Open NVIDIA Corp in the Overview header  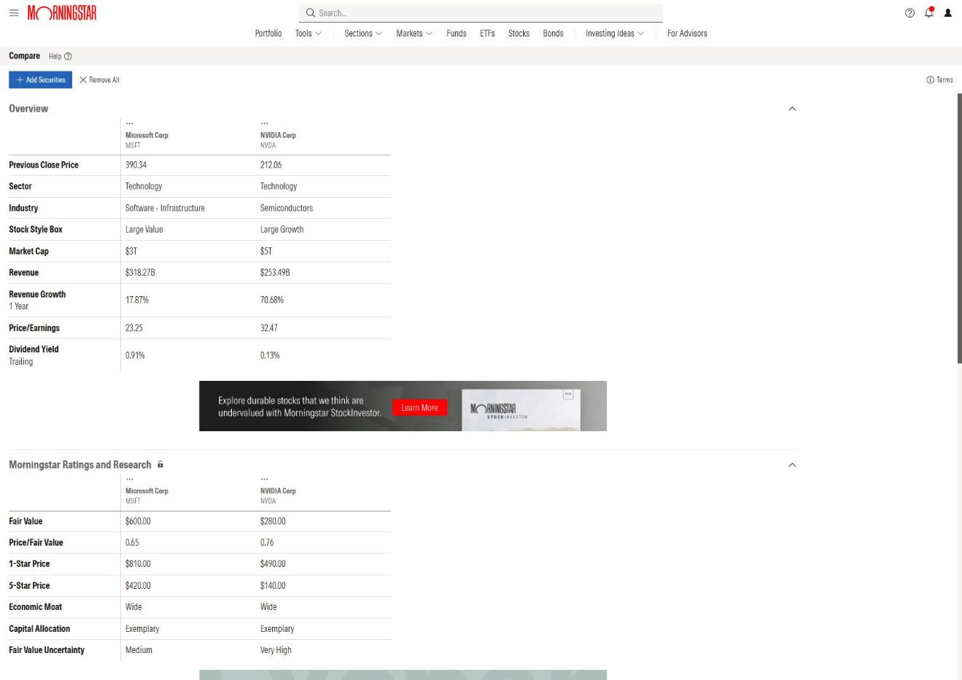click(x=278, y=135)
